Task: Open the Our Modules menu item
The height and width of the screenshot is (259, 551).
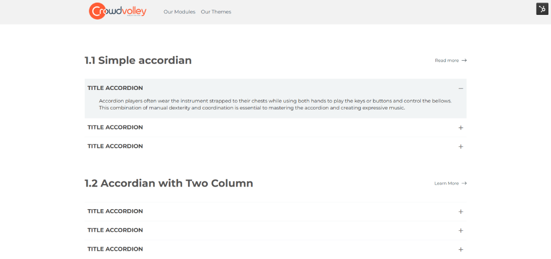Action: point(179,12)
